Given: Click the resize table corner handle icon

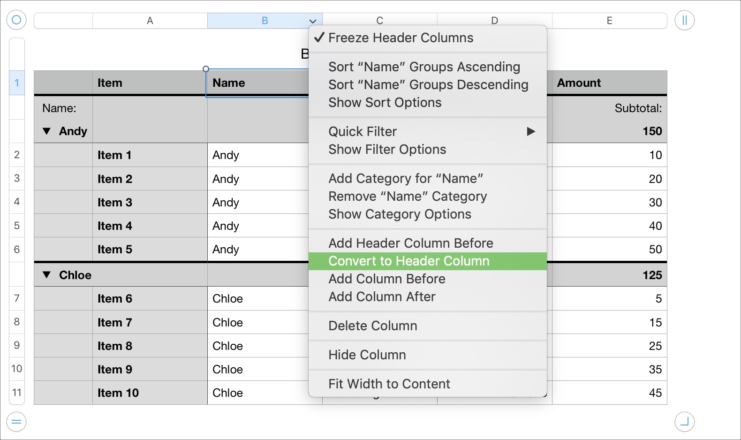Looking at the screenshot, I should pos(685,422).
